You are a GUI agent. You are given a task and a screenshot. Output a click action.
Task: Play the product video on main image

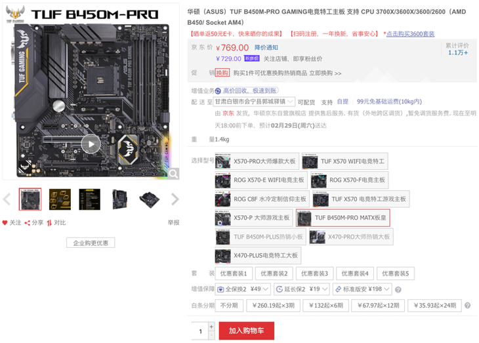[91, 144]
